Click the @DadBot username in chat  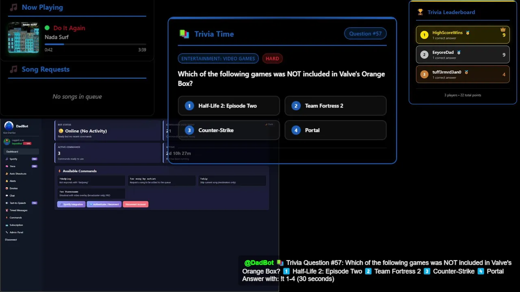point(259,263)
